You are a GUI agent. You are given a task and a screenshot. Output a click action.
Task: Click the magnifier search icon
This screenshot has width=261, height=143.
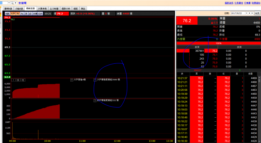point(12,3)
